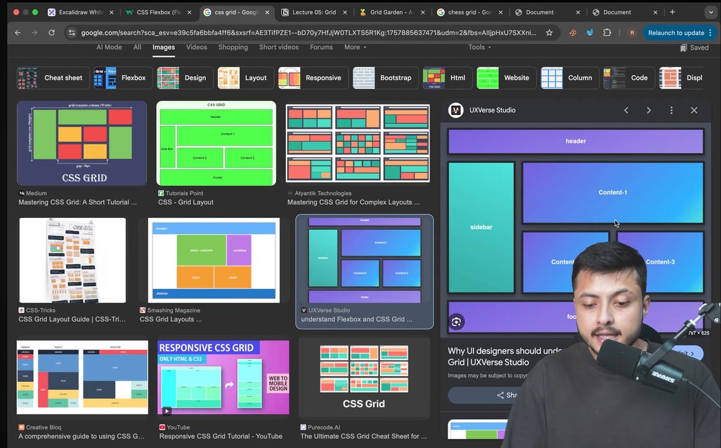Open the Forums results tab
Image resolution: width=721 pixels, height=448 pixels.
(321, 47)
